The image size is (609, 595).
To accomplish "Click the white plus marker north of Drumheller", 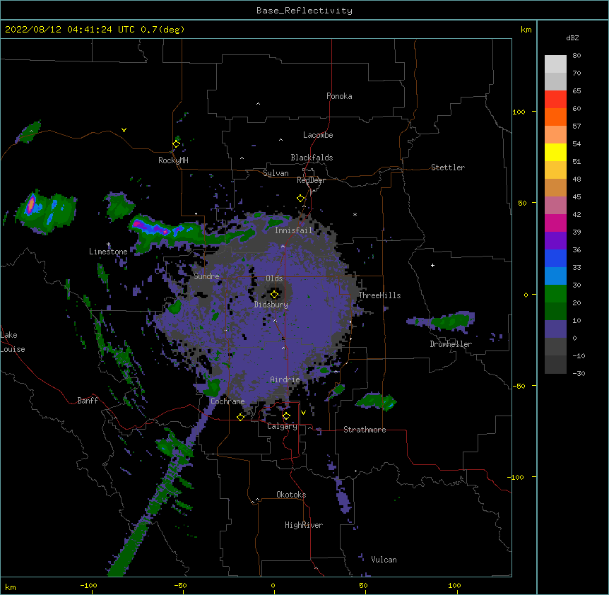I will (432, 265).
